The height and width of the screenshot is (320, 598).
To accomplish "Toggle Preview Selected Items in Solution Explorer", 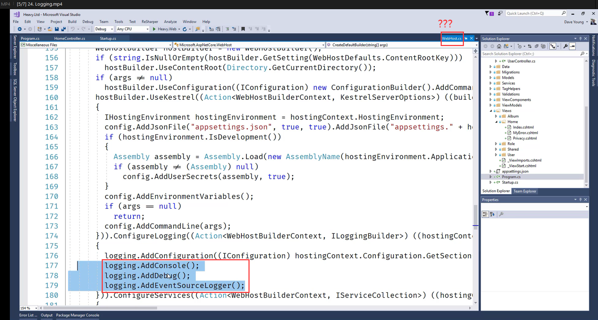I will pos(572,46).
